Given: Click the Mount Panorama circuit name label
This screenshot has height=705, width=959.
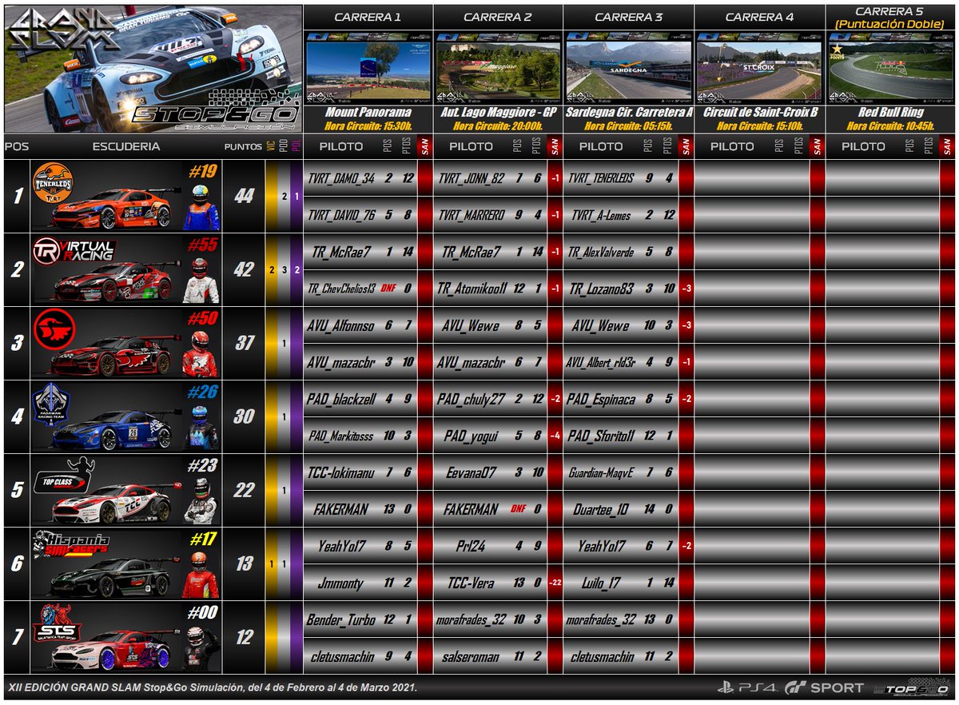Looking at the screenshot, I should tap(368, 113).
